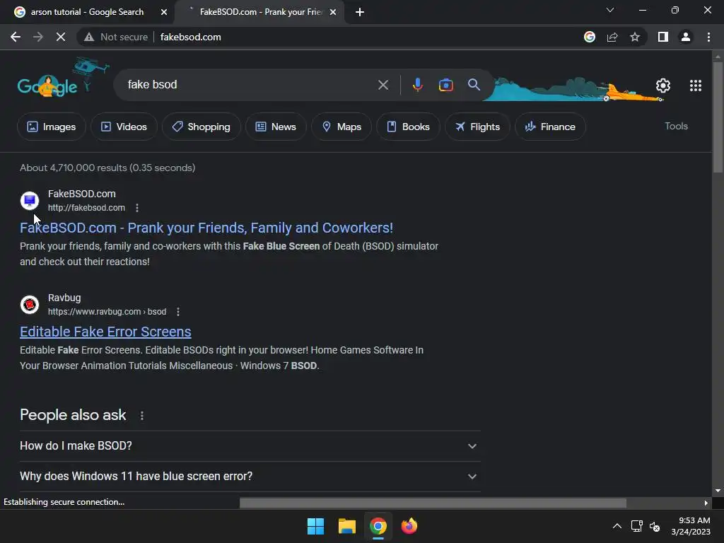This screenshot has height=543, width=724.
Task: Toggle the browser side panel
Action: click(663, 37)
